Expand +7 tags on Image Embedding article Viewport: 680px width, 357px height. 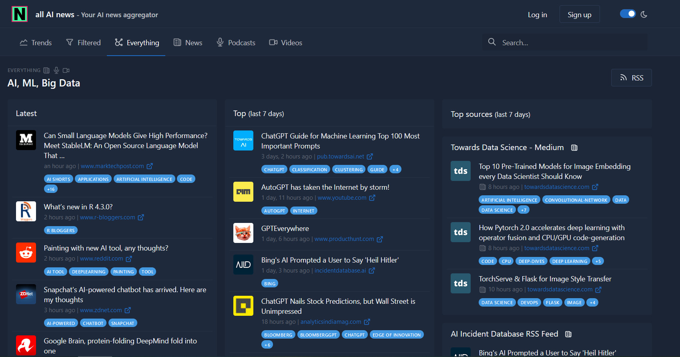click(524, 210)
